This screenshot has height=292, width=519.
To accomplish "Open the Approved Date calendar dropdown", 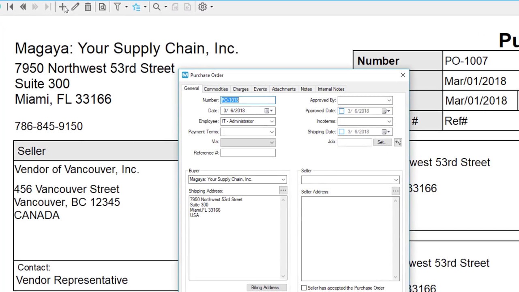I will click(386, 111).
